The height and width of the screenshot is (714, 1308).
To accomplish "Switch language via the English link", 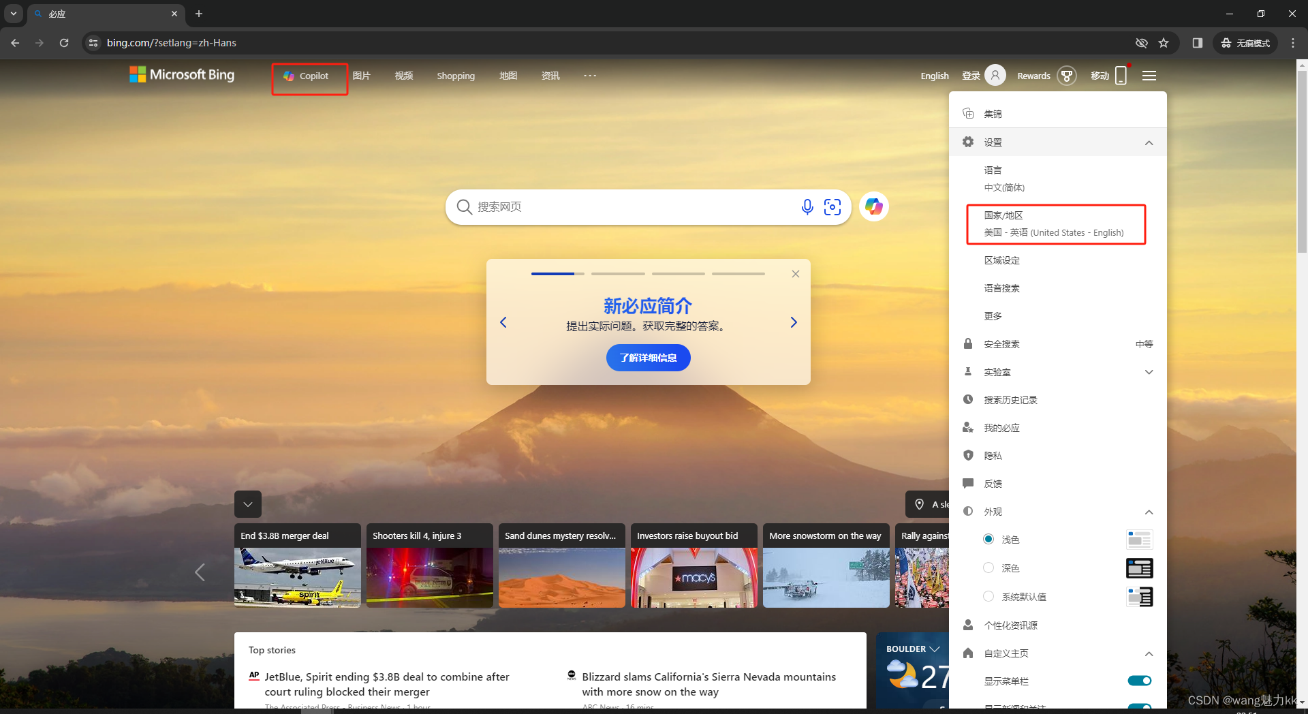I will click(x=934, y=76).
